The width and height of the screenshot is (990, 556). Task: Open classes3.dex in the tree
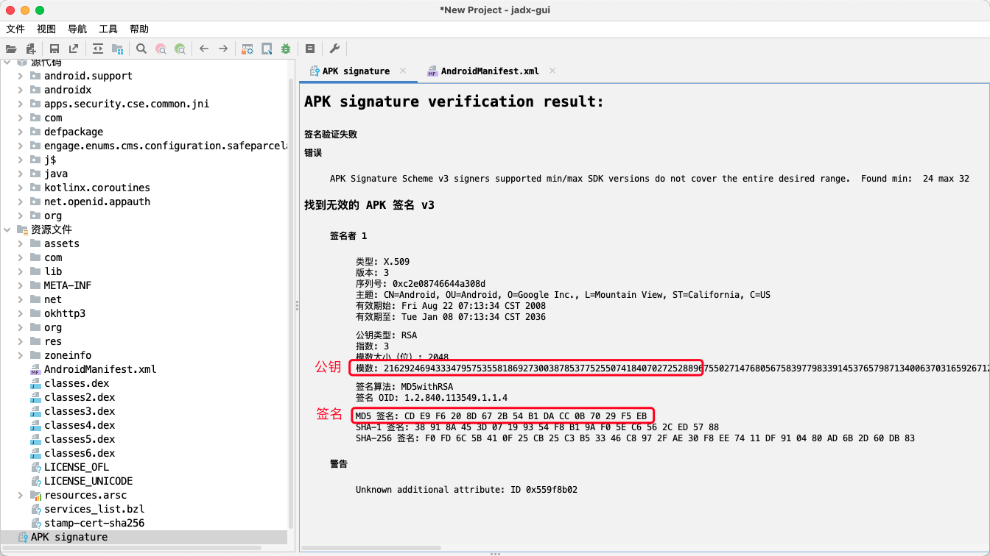(80, 411)
